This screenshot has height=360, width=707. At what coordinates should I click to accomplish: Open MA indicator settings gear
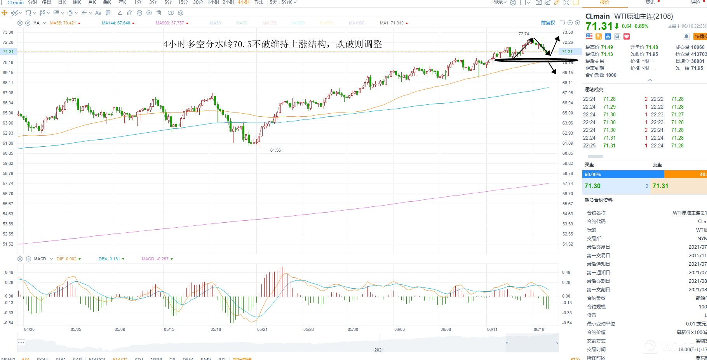20,23
